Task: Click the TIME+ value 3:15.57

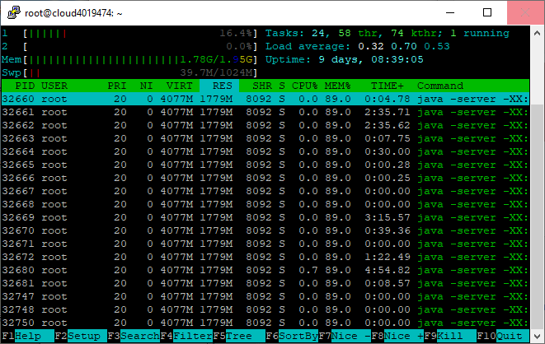Action: click(x=388, y=217)
